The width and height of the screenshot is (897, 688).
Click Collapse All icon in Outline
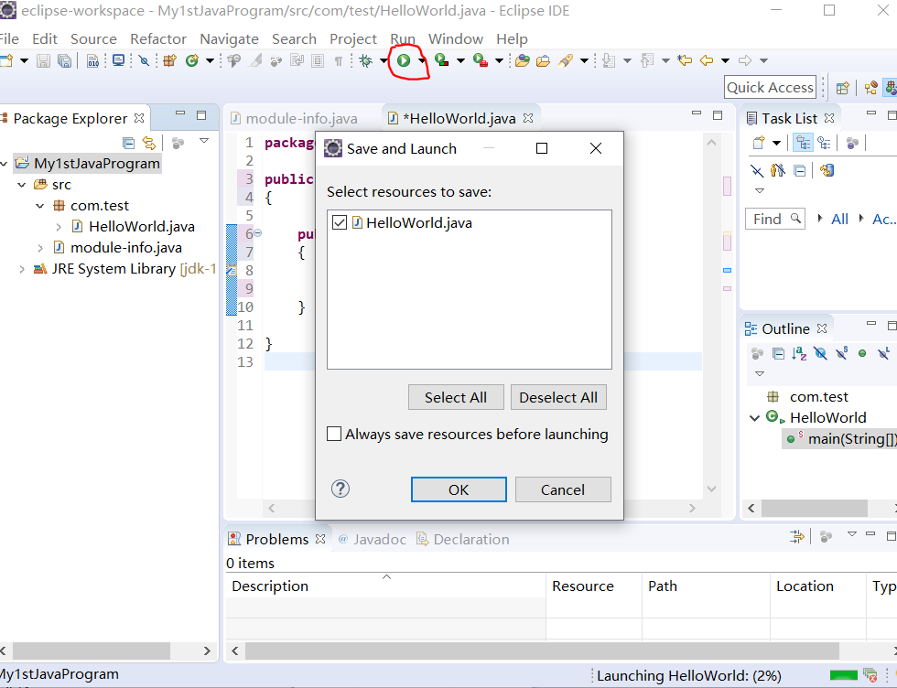(x=779, y=353)
